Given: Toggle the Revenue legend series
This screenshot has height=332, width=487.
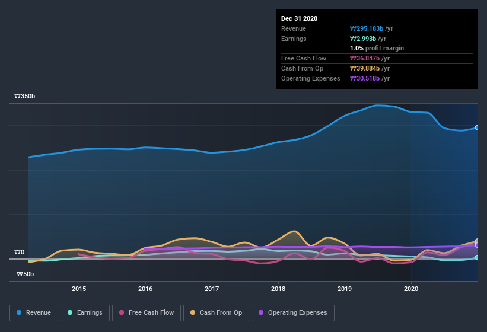Looking at the screenshot, I should click(33, 312).
